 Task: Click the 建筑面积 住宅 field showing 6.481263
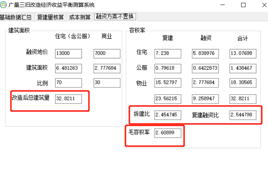[x=68, y=68]
